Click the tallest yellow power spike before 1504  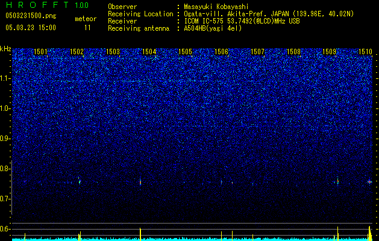tap(140, 234)
